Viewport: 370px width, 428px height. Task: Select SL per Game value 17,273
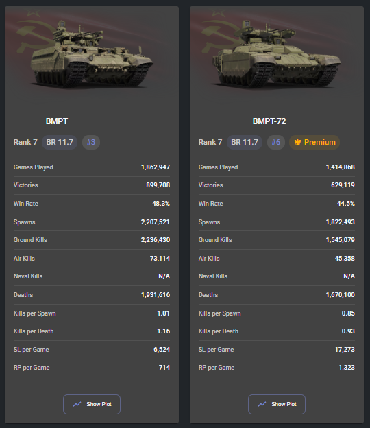pos(345,350)
